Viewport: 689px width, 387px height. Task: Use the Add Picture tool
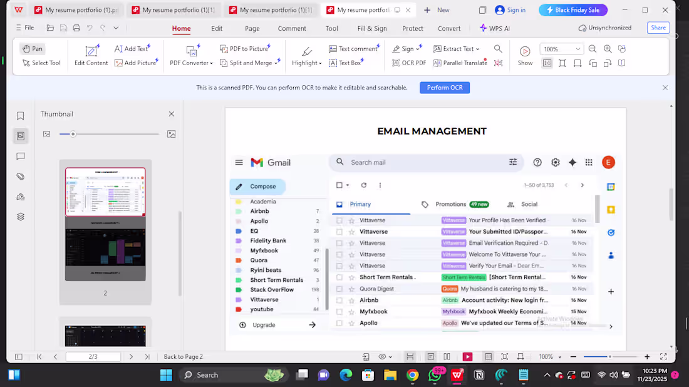point(136,63)
